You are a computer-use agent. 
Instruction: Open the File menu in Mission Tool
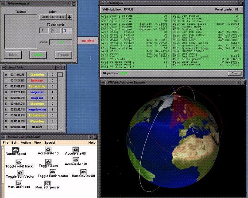point(5,143)
